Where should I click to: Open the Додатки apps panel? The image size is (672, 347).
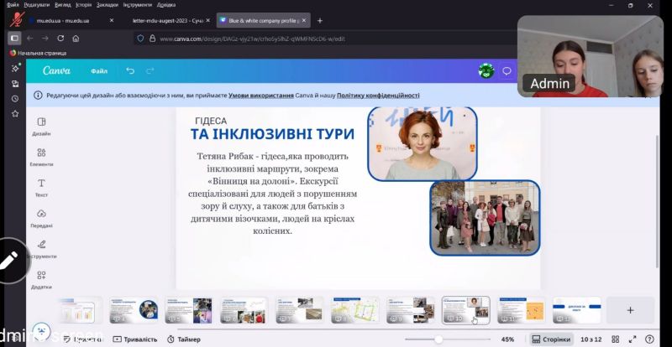(41, 279)
